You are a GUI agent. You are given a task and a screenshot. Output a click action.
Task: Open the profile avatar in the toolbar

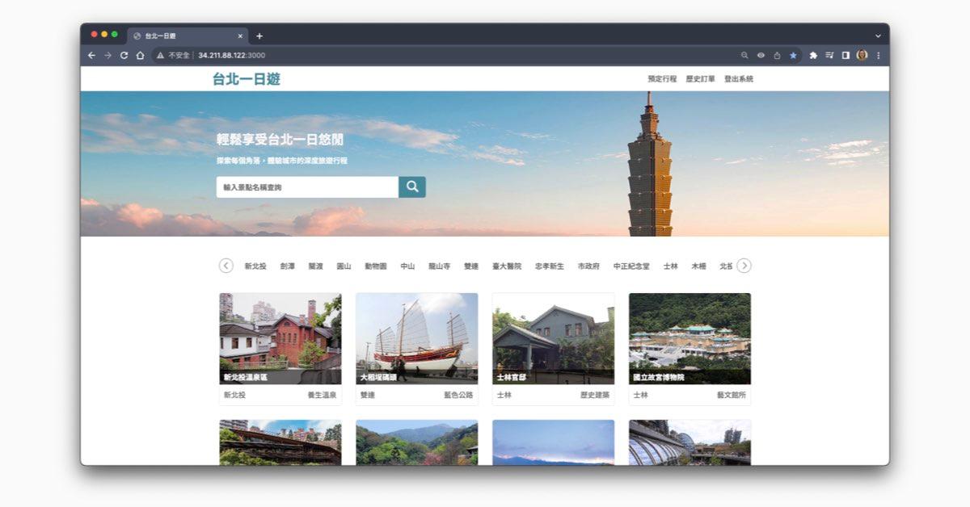tap(862, 55)
